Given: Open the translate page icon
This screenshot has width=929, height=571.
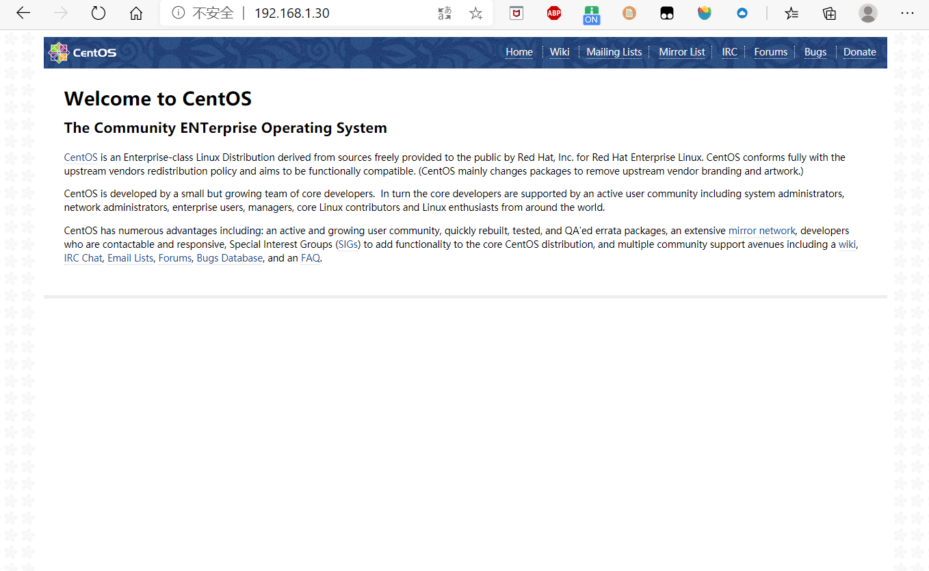Looking at the screenshot, I should tap(445, 13).
